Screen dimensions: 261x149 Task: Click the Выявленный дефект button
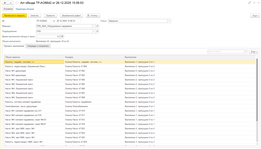[x=71, y=16]
